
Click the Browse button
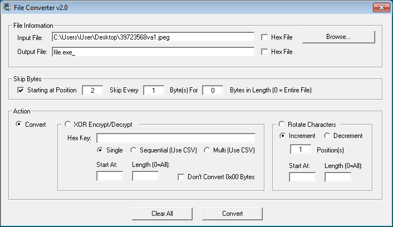coord(338,37)
